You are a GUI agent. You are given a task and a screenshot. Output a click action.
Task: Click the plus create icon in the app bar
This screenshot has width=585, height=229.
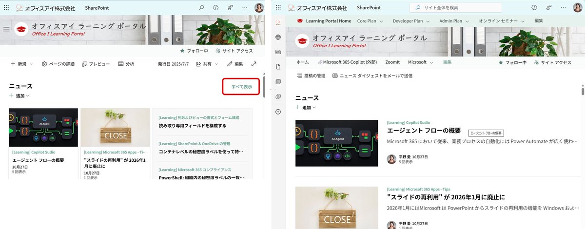coord(278,112)
